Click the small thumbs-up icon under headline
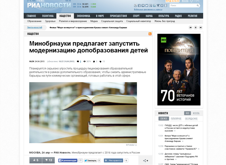 [94, 61]
